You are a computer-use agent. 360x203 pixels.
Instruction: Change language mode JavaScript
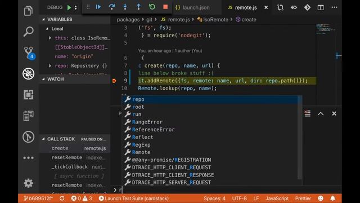pyautogui.click(x=277, y=198)
